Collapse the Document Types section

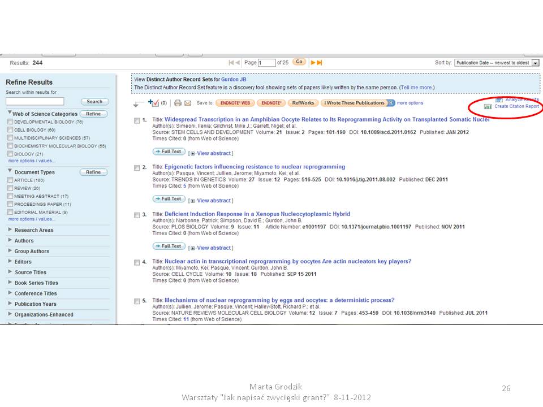click(10, 171)
